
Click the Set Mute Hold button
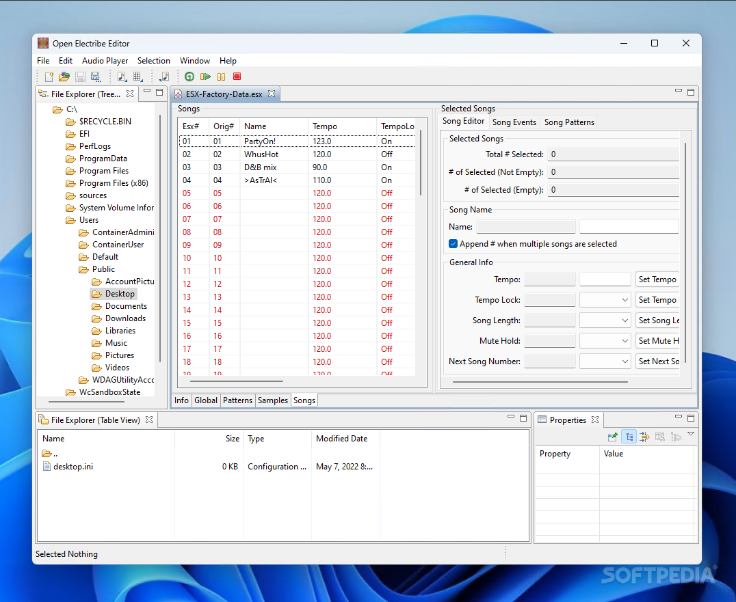[657, 342]
